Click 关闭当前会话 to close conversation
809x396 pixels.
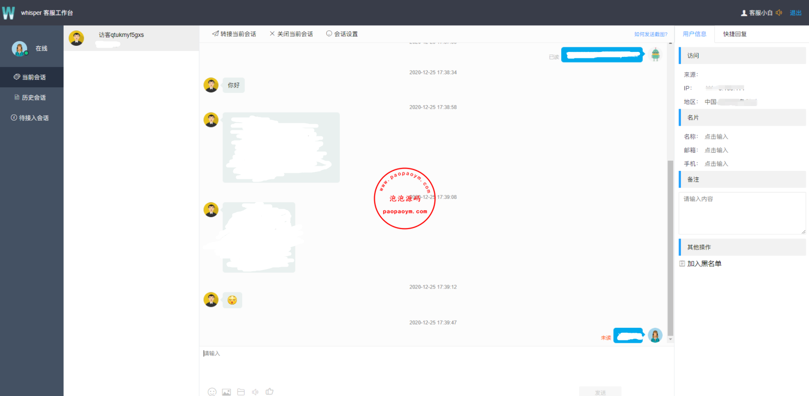point(291,34)
